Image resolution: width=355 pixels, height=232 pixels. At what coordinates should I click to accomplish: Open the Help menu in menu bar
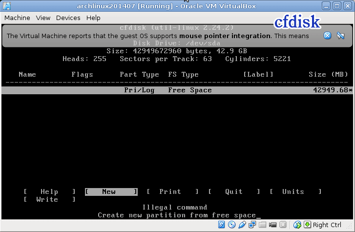coord(93,18)
